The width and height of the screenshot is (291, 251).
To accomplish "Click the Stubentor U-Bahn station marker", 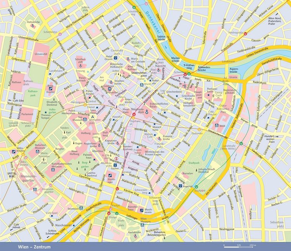I will 199,129.
